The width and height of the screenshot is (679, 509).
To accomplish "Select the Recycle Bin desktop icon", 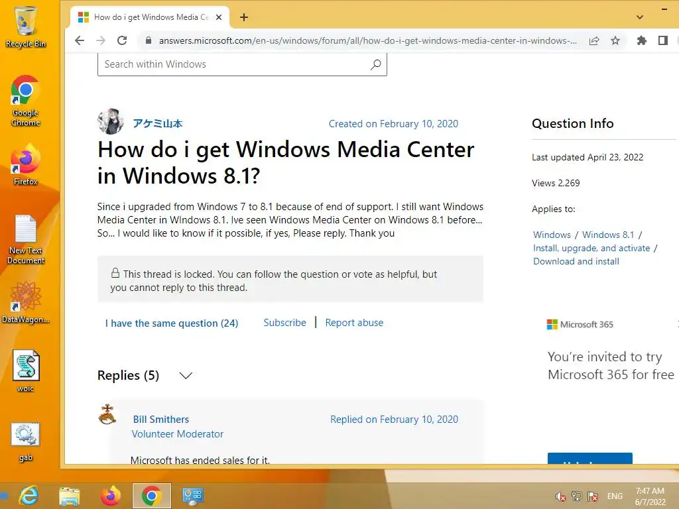I will pyautogui.click(x=26, y=27).
